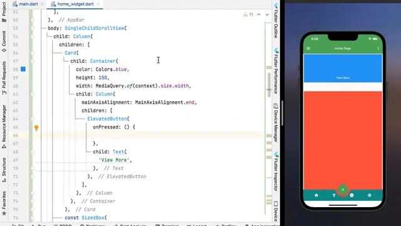Click the 'View More' string literal
Image resolution: width=401 pixels, height=226 pixels.
click(114, 160)
